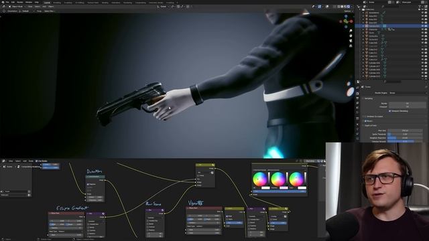
Task: Toggle render camera icon on highlighted row
Action: pos(426,26)
